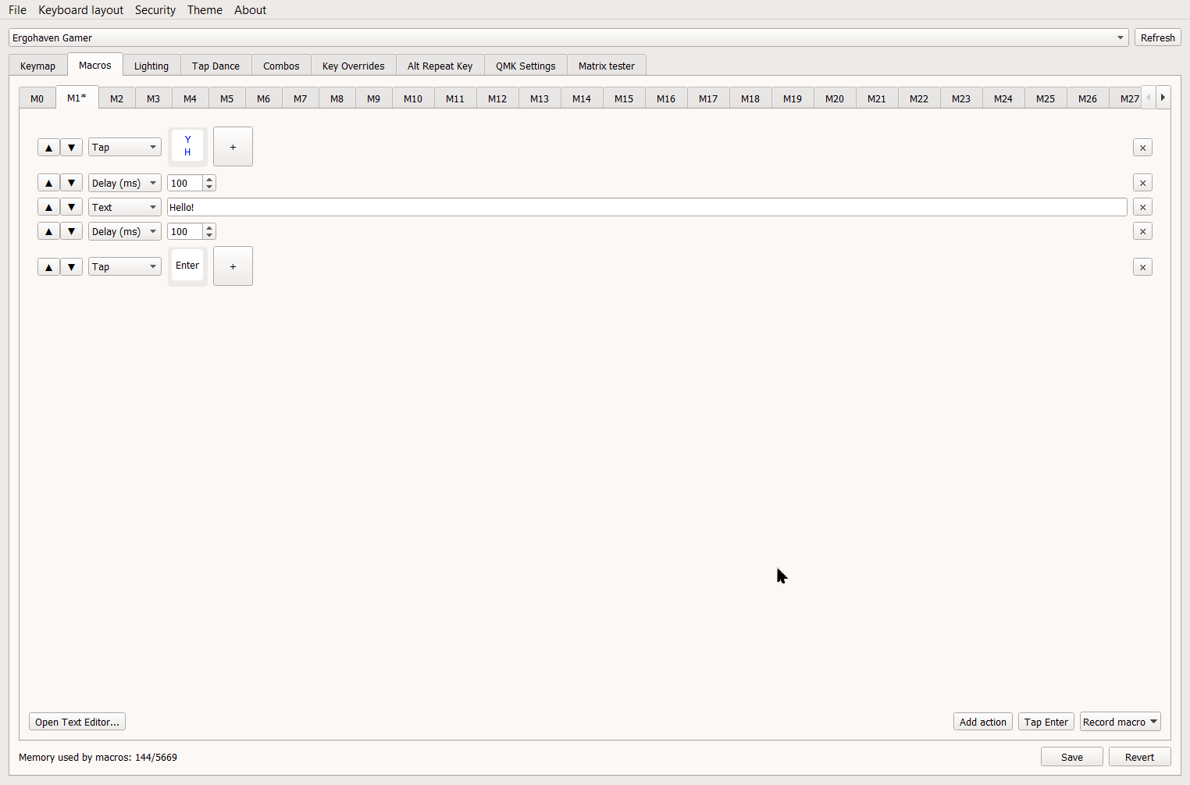
Task: Switch to the Tap Dance tab
Action: click(216, 66)
